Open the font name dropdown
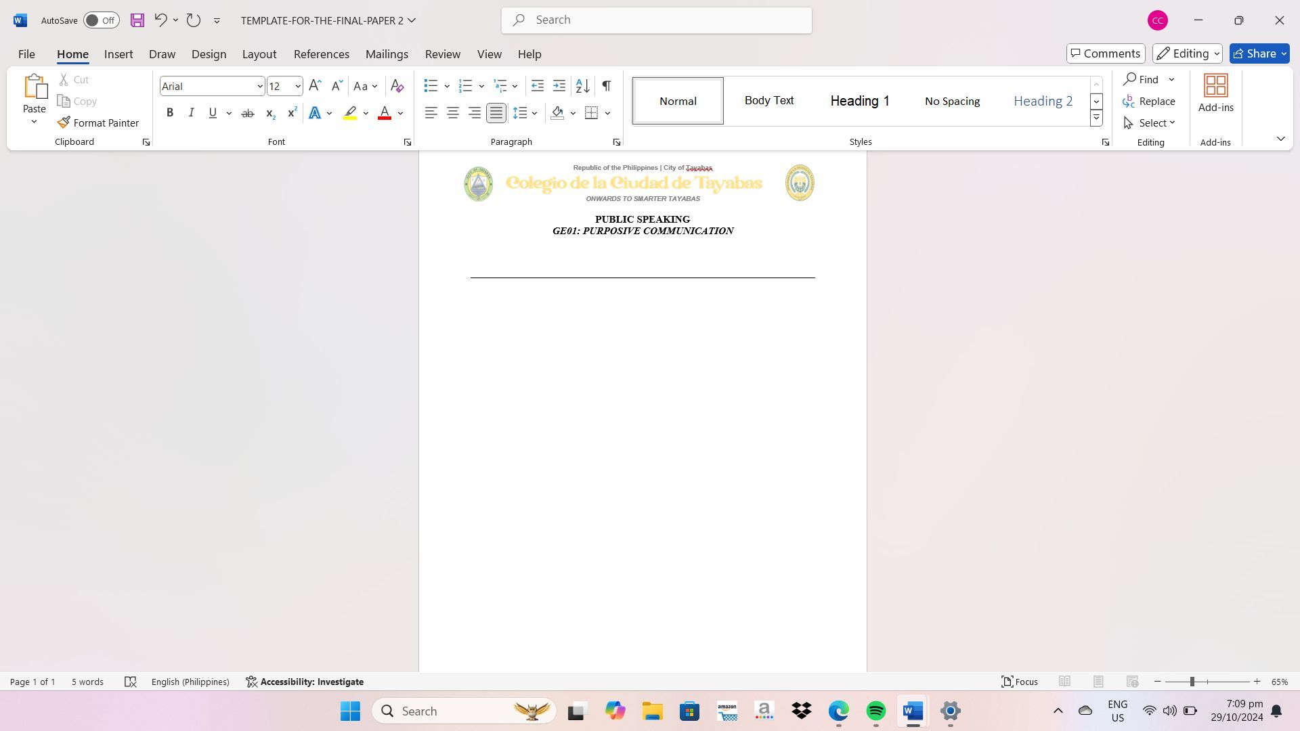The width and height of the screenshot is (1300, 731). tap(259, 86)
